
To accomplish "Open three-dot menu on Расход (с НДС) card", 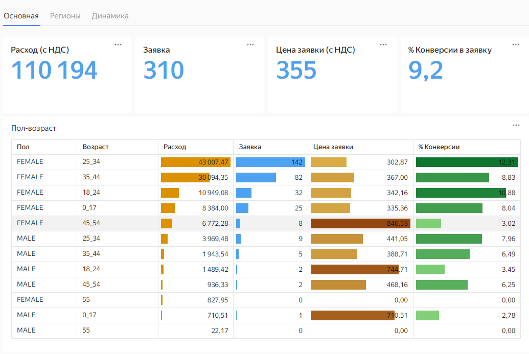I will [118, 44].
